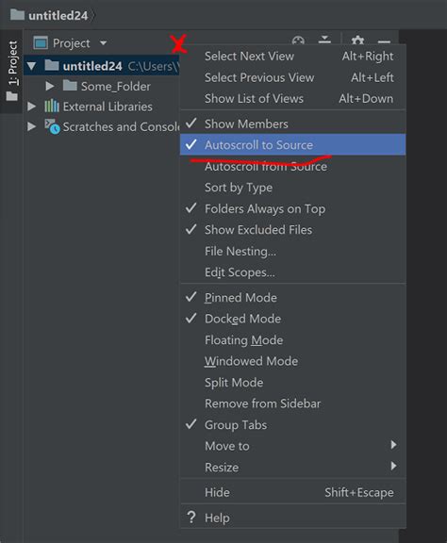Click the Project view window icon
Image resolution: width=447 pixels, height=543 pixels.
click(41, 43)
